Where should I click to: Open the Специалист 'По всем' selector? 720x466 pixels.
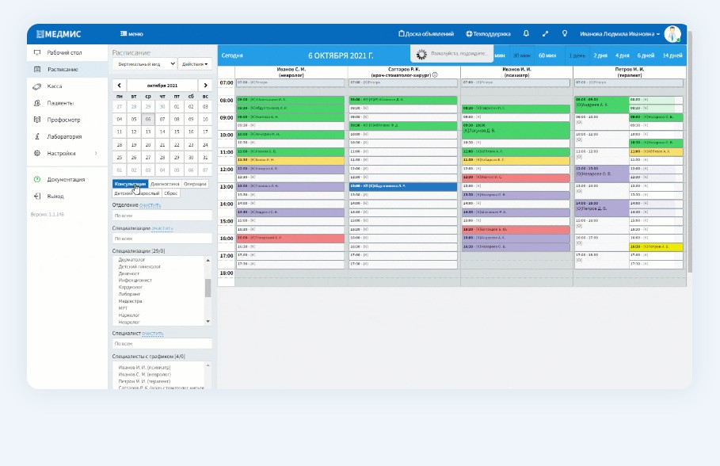(162, 343)
